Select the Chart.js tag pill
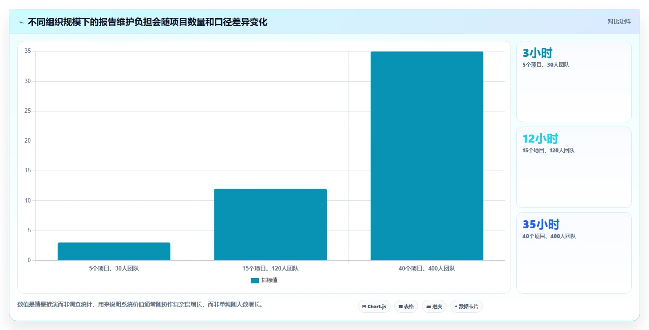Screen dimensions: 649x330 374,306
